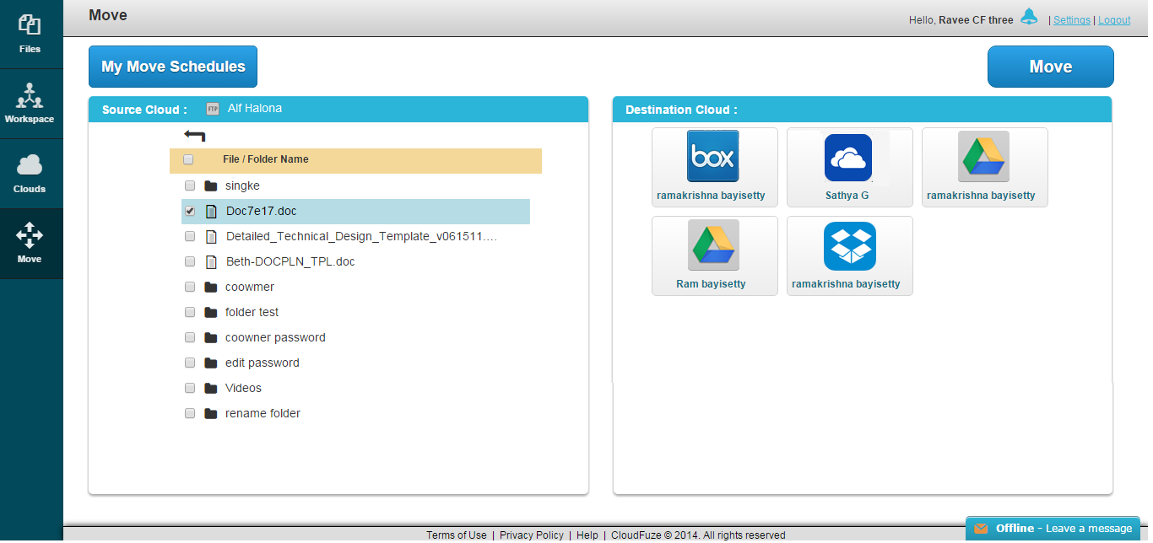Click the Beth-DOCPLN_TPL.doc file icon

(212, 261)
